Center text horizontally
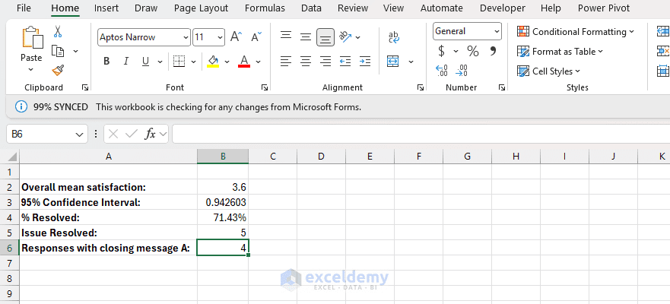 point(306,62)
